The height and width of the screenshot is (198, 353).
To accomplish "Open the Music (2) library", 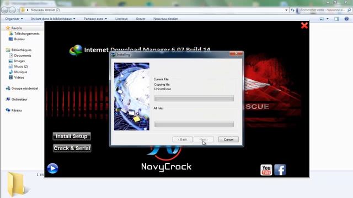I will pyautogui.click(x=21, y=67).
